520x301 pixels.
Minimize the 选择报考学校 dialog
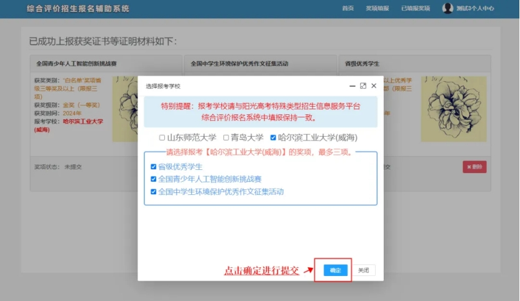[353, 86]
